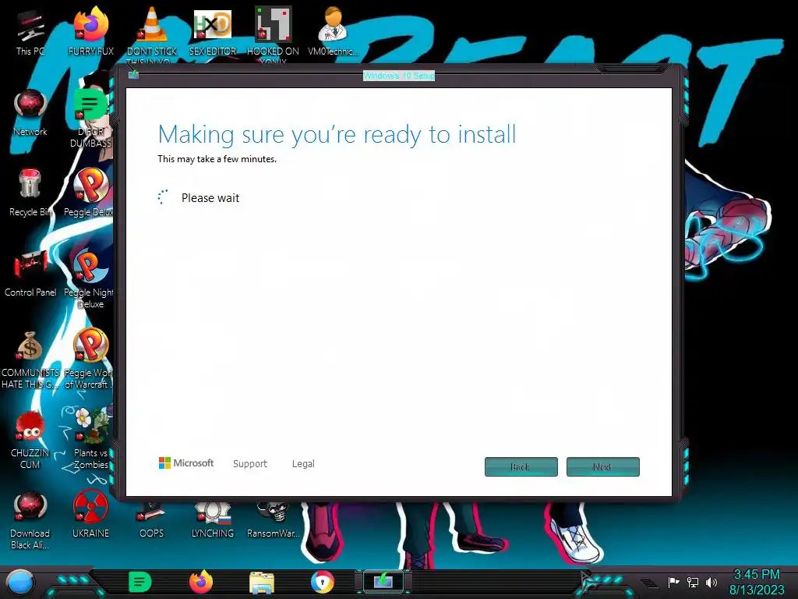The width and height of the screenshot is (798, 599).
Task: Open the volume speaker tray icon
Action: pos(711,582)
